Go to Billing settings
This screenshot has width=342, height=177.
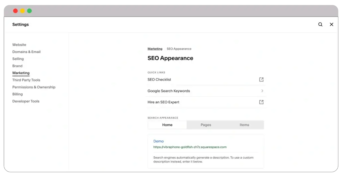tap(17, 94)
